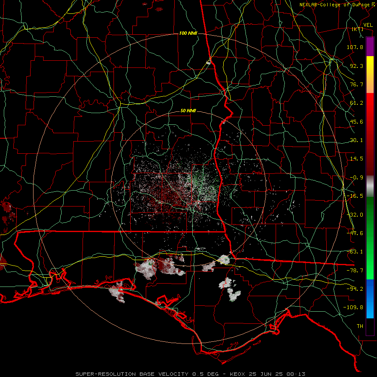Select the -32.0 velocity scale value
The width and height of the screenshot is (377, 377).
pyautogui.click(x=355, y=215)
